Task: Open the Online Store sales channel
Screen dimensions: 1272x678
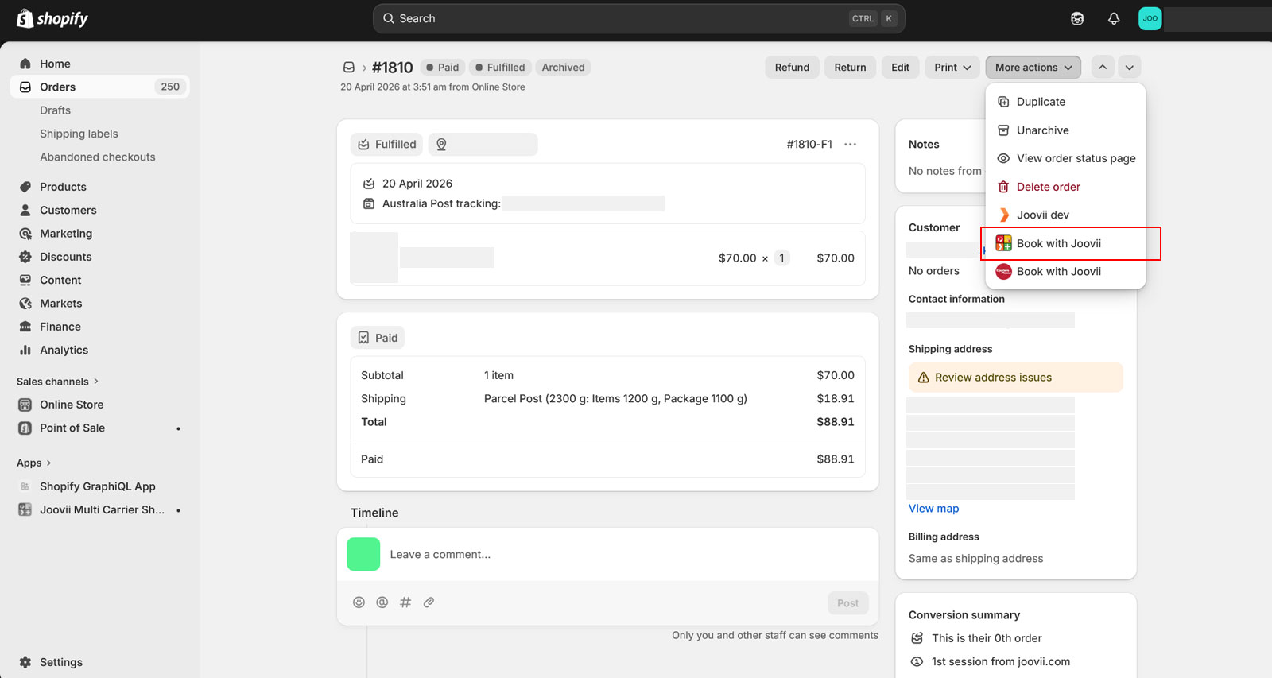Action: coord(99,405)
